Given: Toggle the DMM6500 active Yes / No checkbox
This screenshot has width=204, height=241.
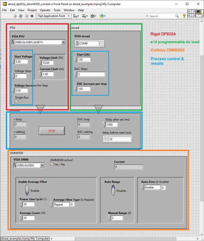Looking at the screenshot, I should tap(52, 164).
